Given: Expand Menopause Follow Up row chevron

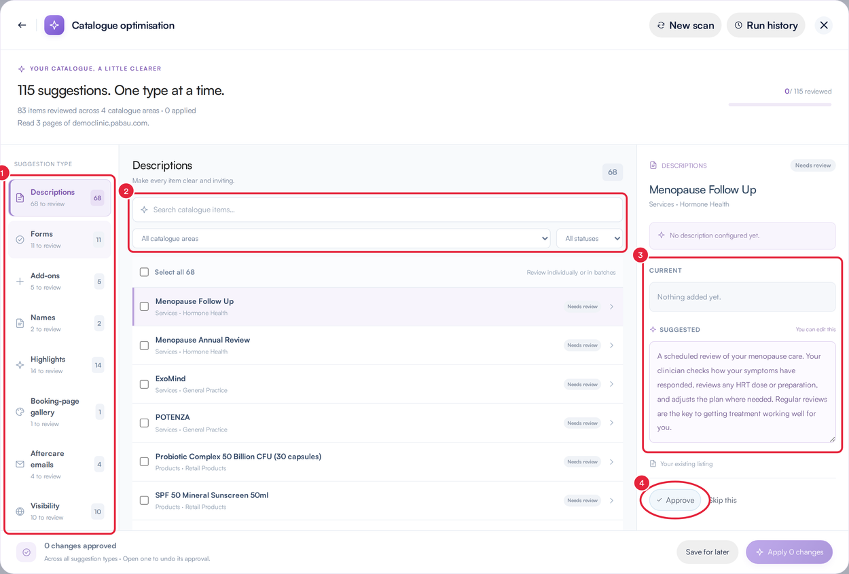Looking at the screenshot, I should tap(611, 307).
